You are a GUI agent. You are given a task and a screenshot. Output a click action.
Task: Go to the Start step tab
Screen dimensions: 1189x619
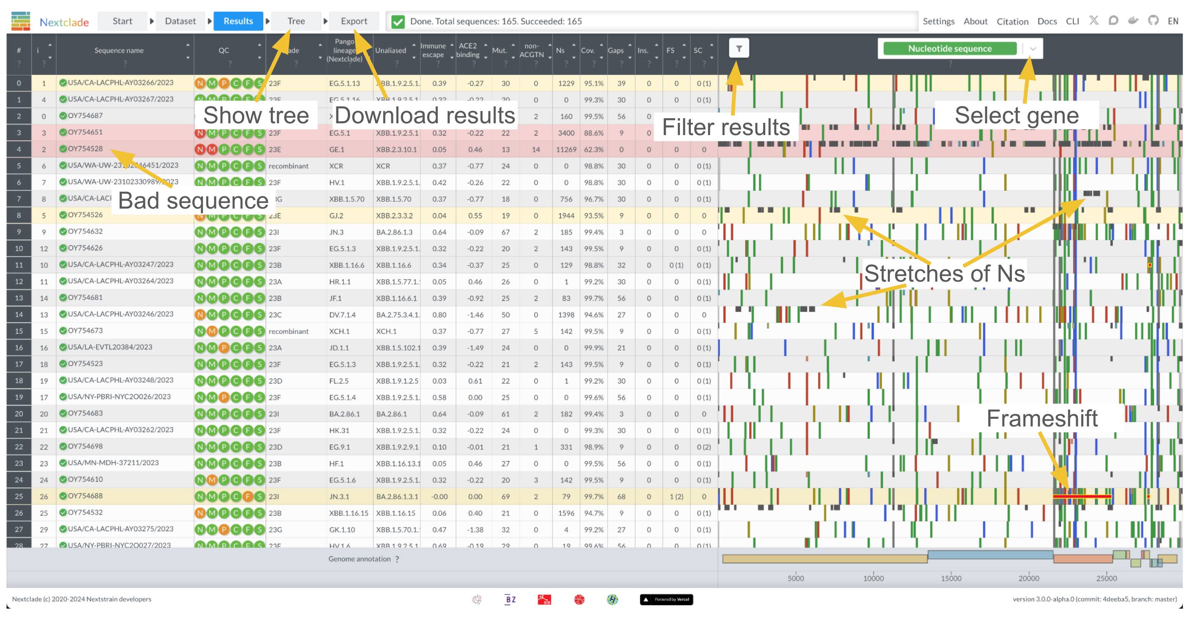click(x=122, y=21)
